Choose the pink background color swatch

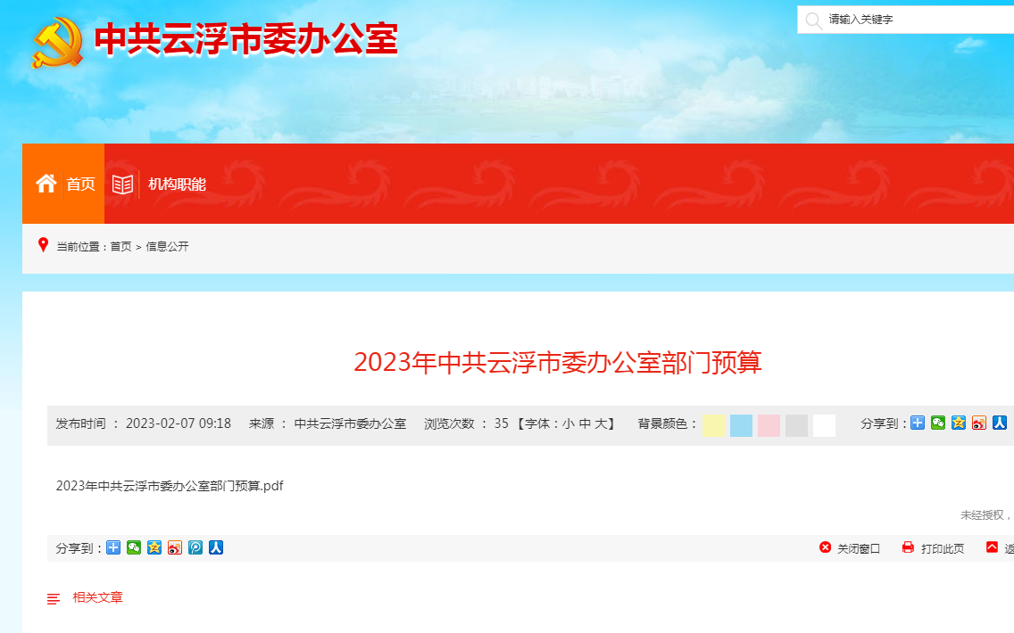pyautogui.click(x=769, y=425)
